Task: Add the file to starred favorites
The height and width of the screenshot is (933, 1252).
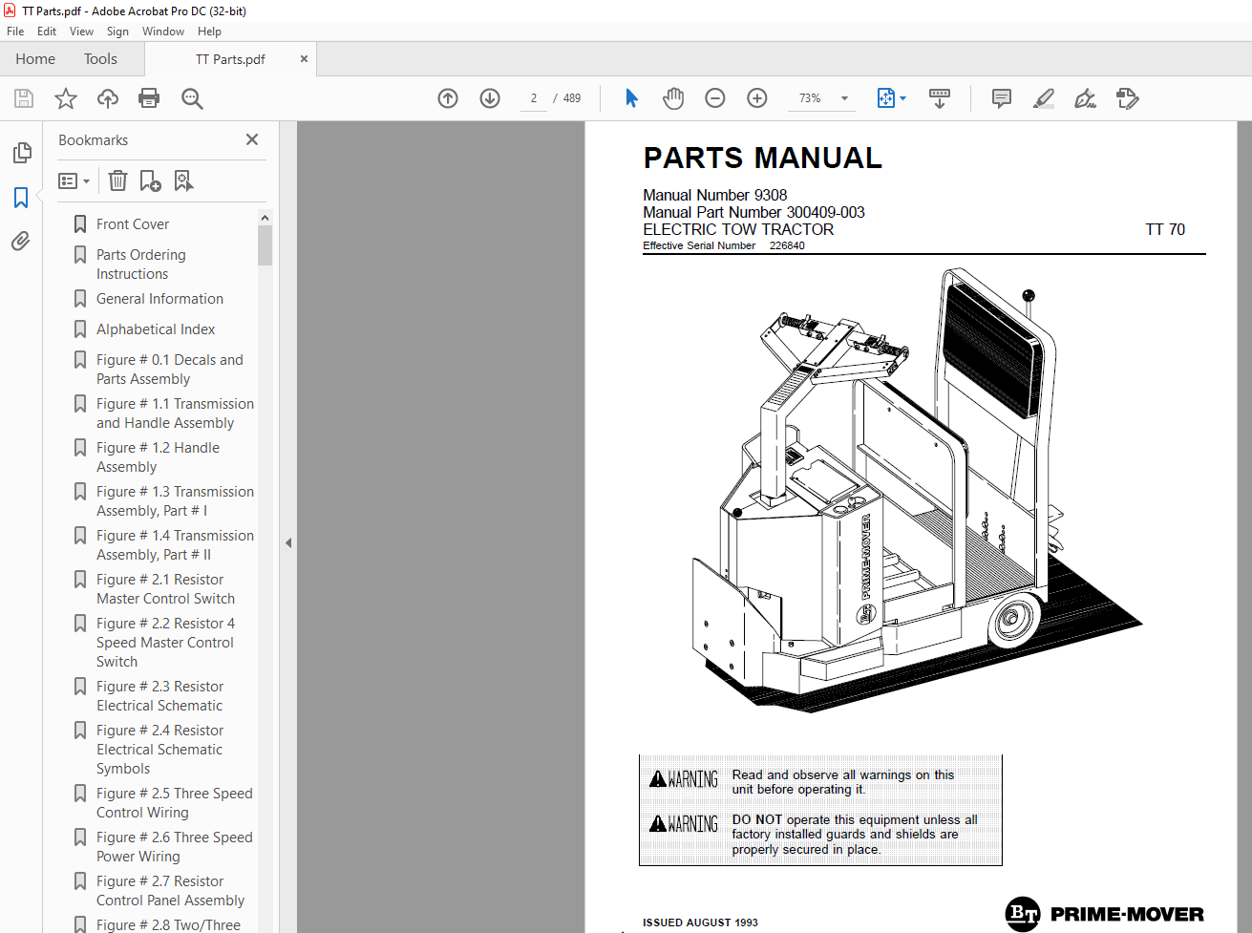Action: click(x=66, y=98)
